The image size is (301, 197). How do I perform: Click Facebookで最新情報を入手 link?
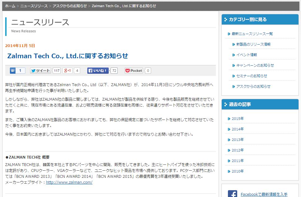point(264,194)
